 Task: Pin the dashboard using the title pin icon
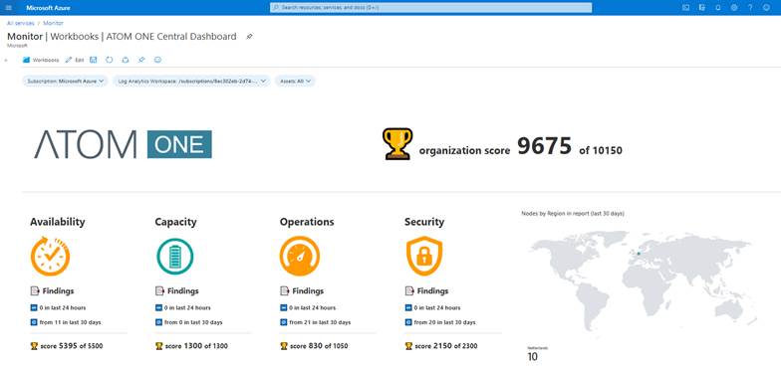pyautogui.click(x=249, y=36)
